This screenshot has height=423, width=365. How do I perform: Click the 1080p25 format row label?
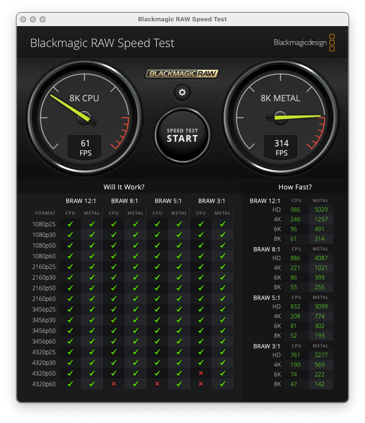(x=44, y=224)
